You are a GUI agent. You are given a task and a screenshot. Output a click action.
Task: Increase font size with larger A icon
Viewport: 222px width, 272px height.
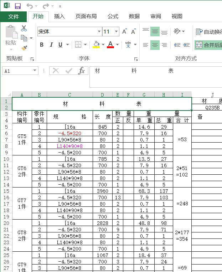coord(124,31)
